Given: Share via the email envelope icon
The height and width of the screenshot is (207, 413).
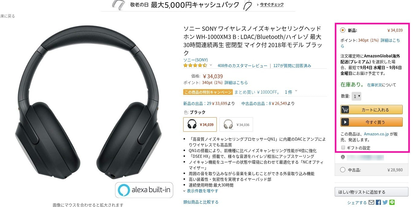Looking at the screenshot, I should click(x=371, y=202).
